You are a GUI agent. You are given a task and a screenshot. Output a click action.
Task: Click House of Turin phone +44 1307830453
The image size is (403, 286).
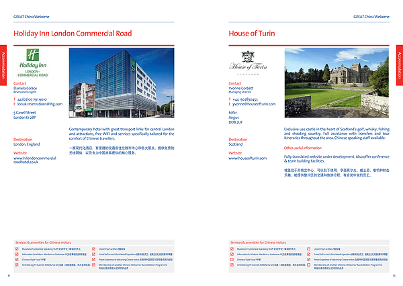point(245,99)
